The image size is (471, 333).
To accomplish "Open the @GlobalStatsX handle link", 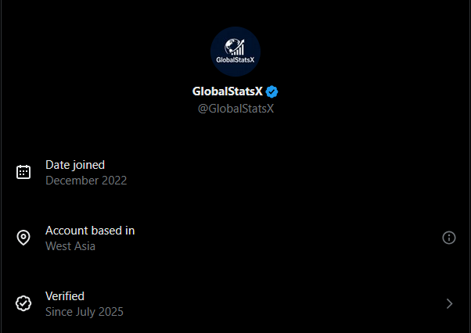I will pyautogui.click(x=235, y=108).
